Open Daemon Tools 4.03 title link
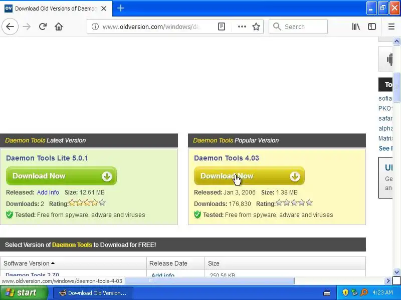 coord(227,158)
